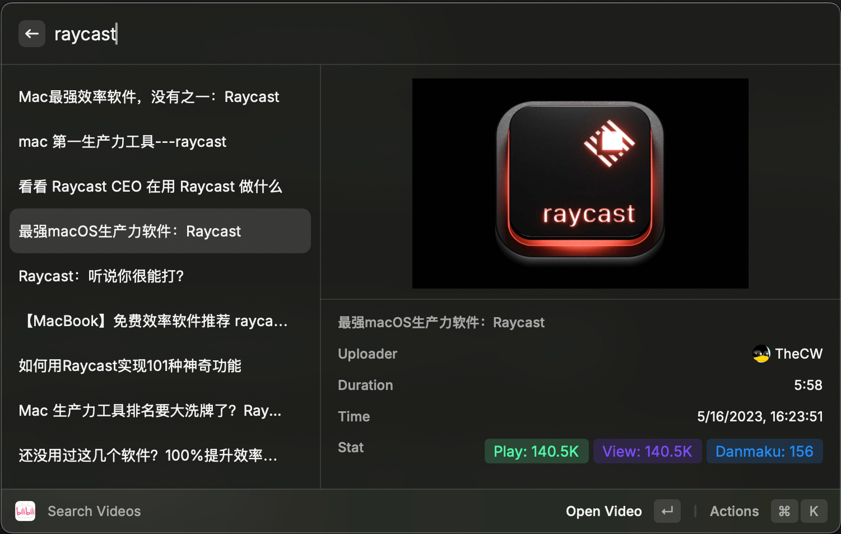Click the K key icon
841x534 pixels.
tap(814, 511)
